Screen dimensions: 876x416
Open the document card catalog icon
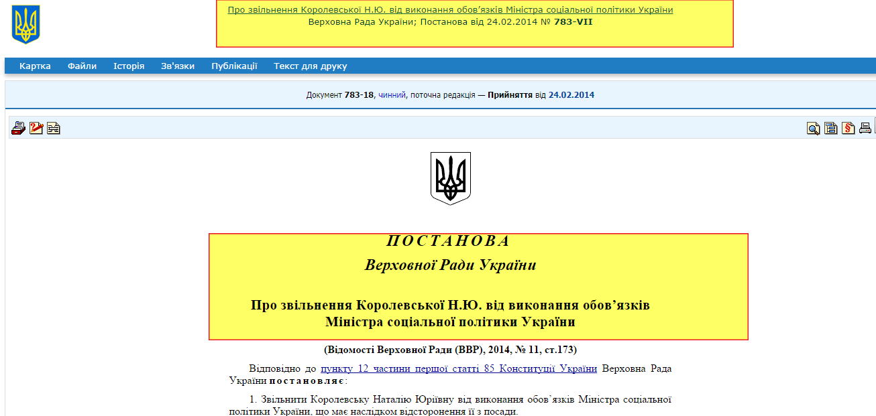[x=18, y=127]
